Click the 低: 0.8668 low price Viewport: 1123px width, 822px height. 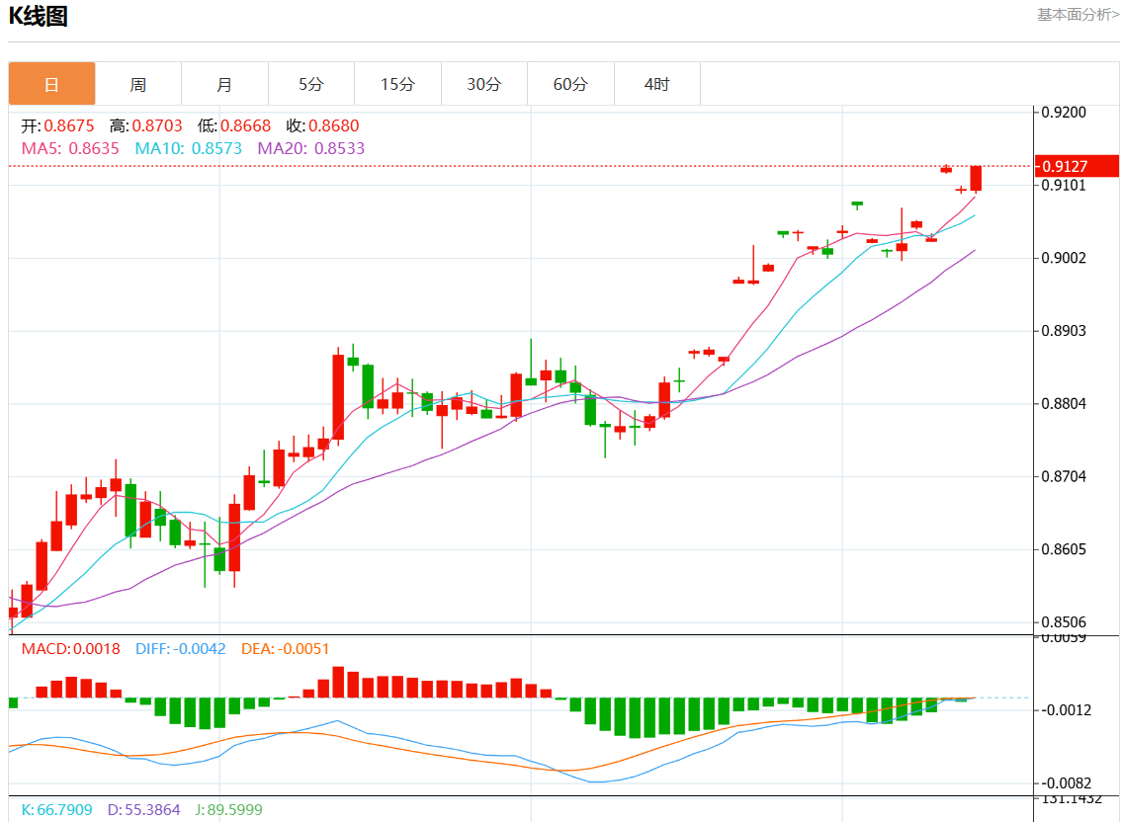click(x=234, y=126)
